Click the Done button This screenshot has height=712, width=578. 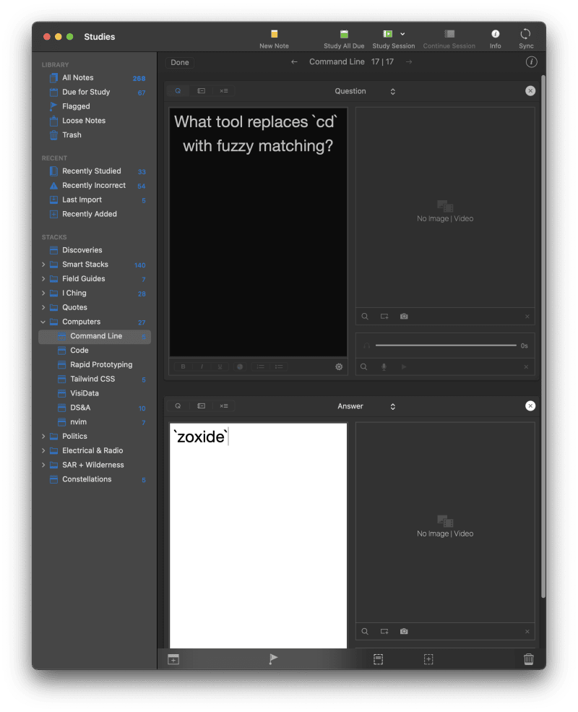coord(179,62)
